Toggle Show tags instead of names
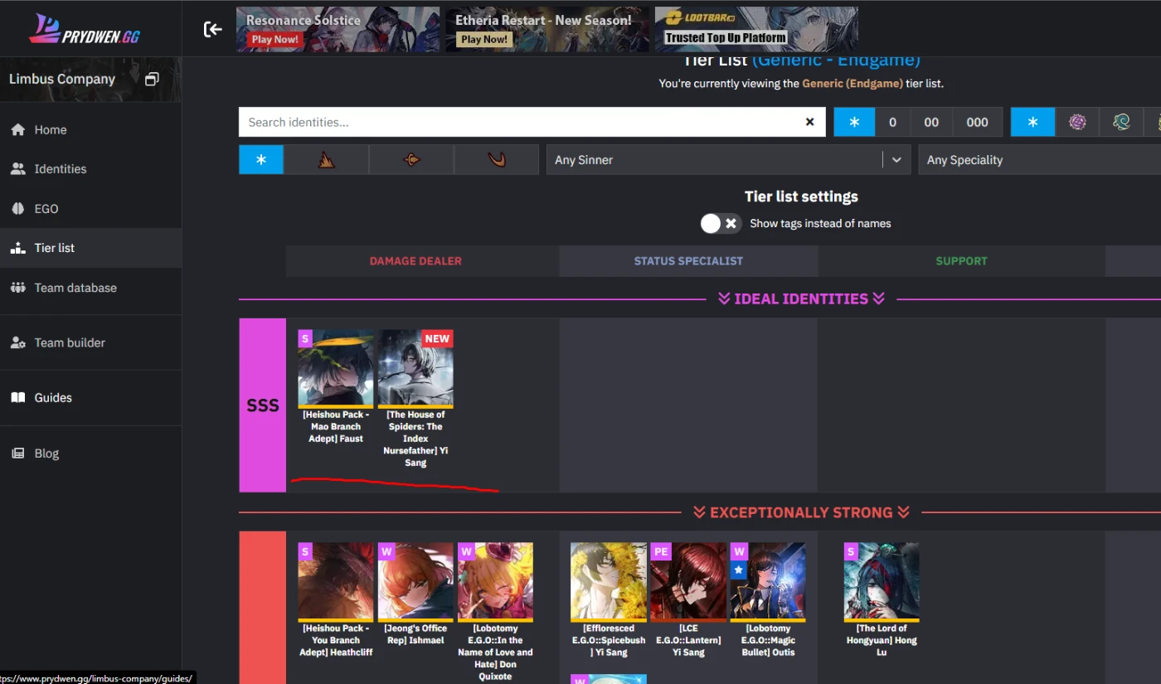 (x=720, y=223)
